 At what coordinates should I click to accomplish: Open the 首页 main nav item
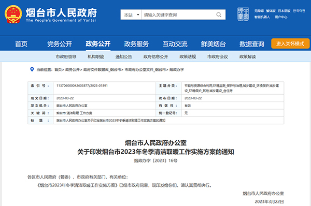21,44
